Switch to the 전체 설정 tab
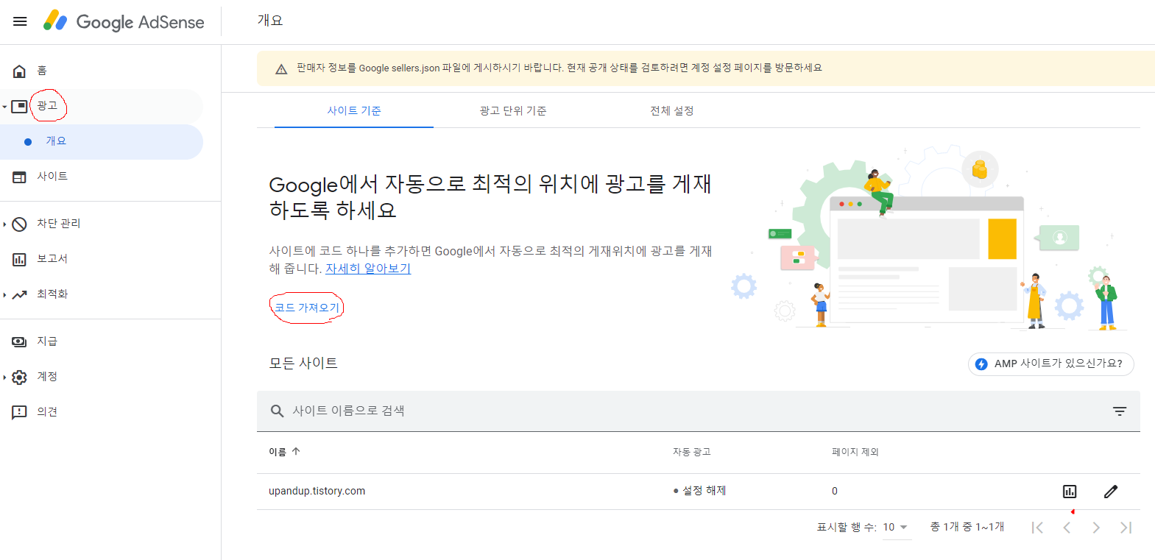This screenshot has height=560, width=1155. click(672, 110)
